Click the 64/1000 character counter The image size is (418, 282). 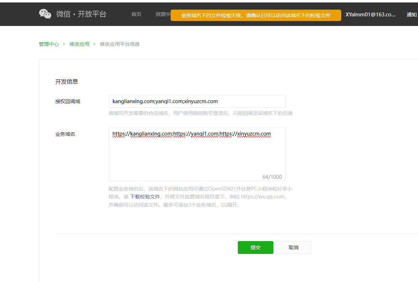click(x=272, y=177)
